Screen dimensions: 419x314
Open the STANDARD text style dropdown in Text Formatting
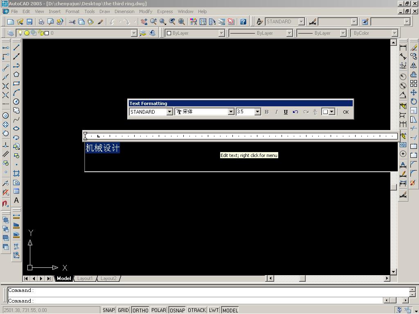(169, 112)
